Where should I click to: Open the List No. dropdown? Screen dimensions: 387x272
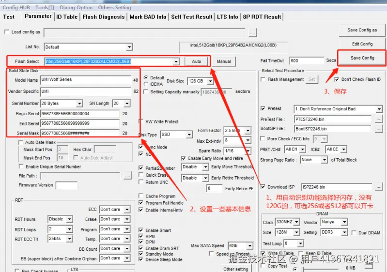tap(129, 47)
